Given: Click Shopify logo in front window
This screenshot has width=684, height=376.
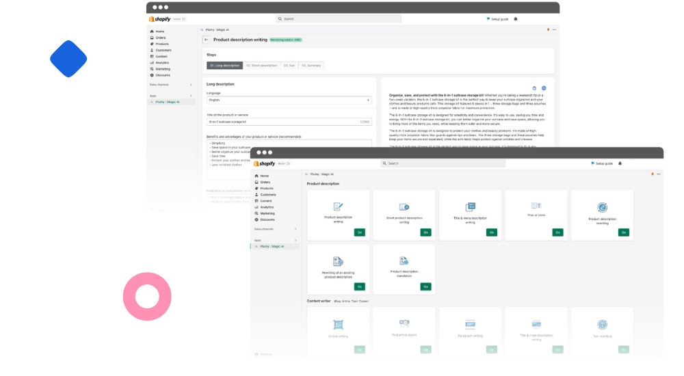Looking at the screenshot, I should (x=264, y=163).
